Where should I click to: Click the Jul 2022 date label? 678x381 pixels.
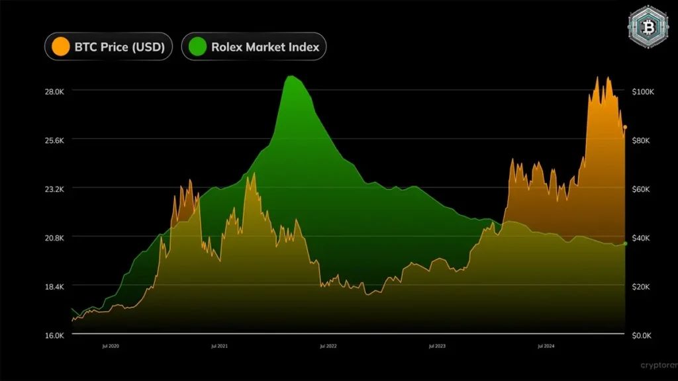pos(328,346)
